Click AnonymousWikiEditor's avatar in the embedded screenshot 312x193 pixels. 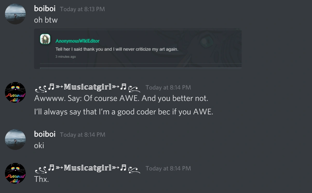[45, 39]
